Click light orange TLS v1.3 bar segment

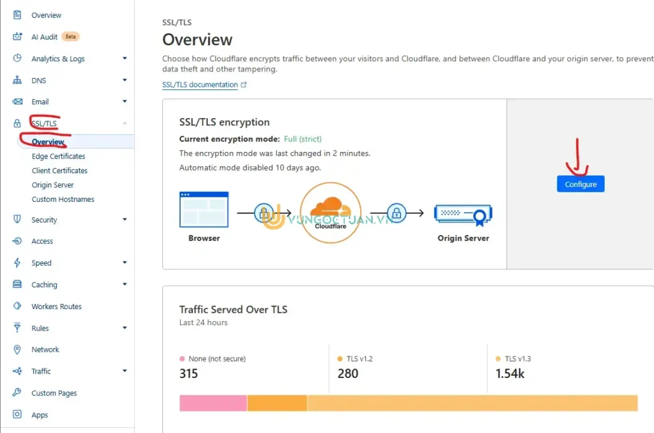(x=473, y=403)
